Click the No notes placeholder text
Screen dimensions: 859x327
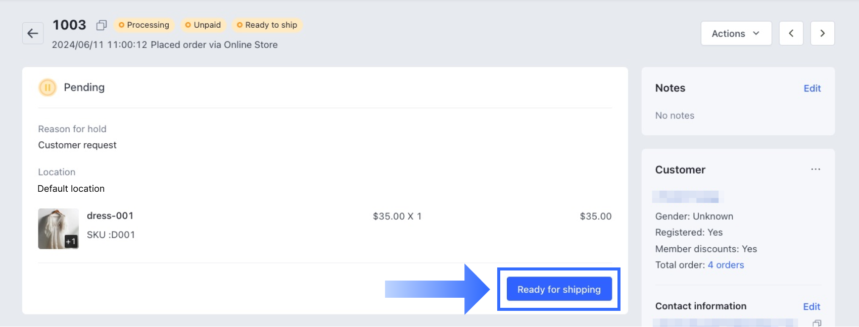click(x=675, y=116)
